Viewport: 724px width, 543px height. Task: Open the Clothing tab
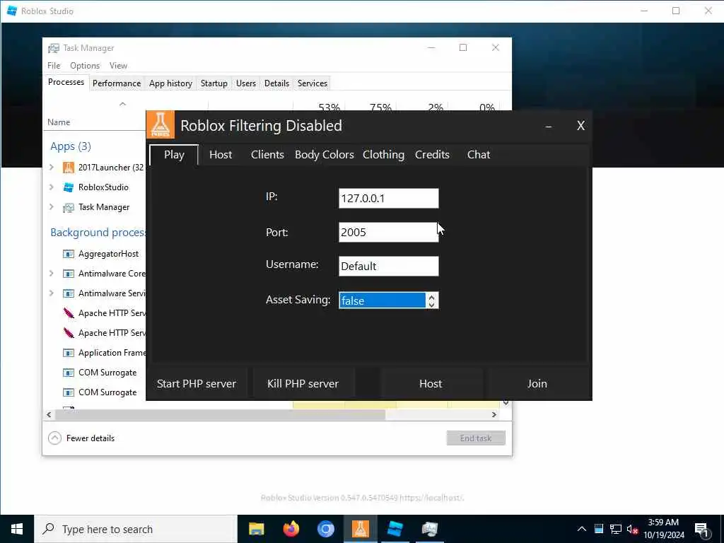point(383,155)
